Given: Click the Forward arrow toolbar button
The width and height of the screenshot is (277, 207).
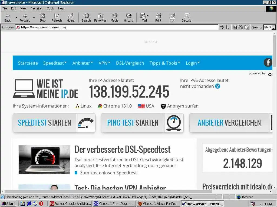Looking at the screenshot, I should click(25, 18).
